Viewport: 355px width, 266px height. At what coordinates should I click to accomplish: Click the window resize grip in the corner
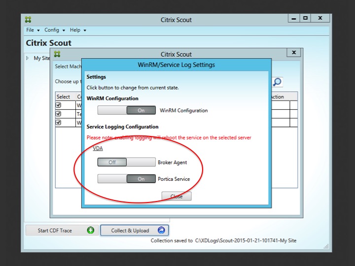click(326, 246)
